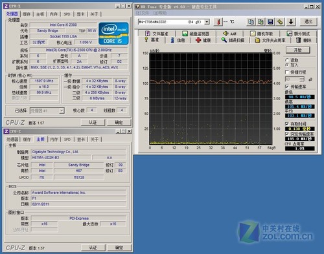
Task: Select the 读取 (read) radio button
Action: point(287,60)
